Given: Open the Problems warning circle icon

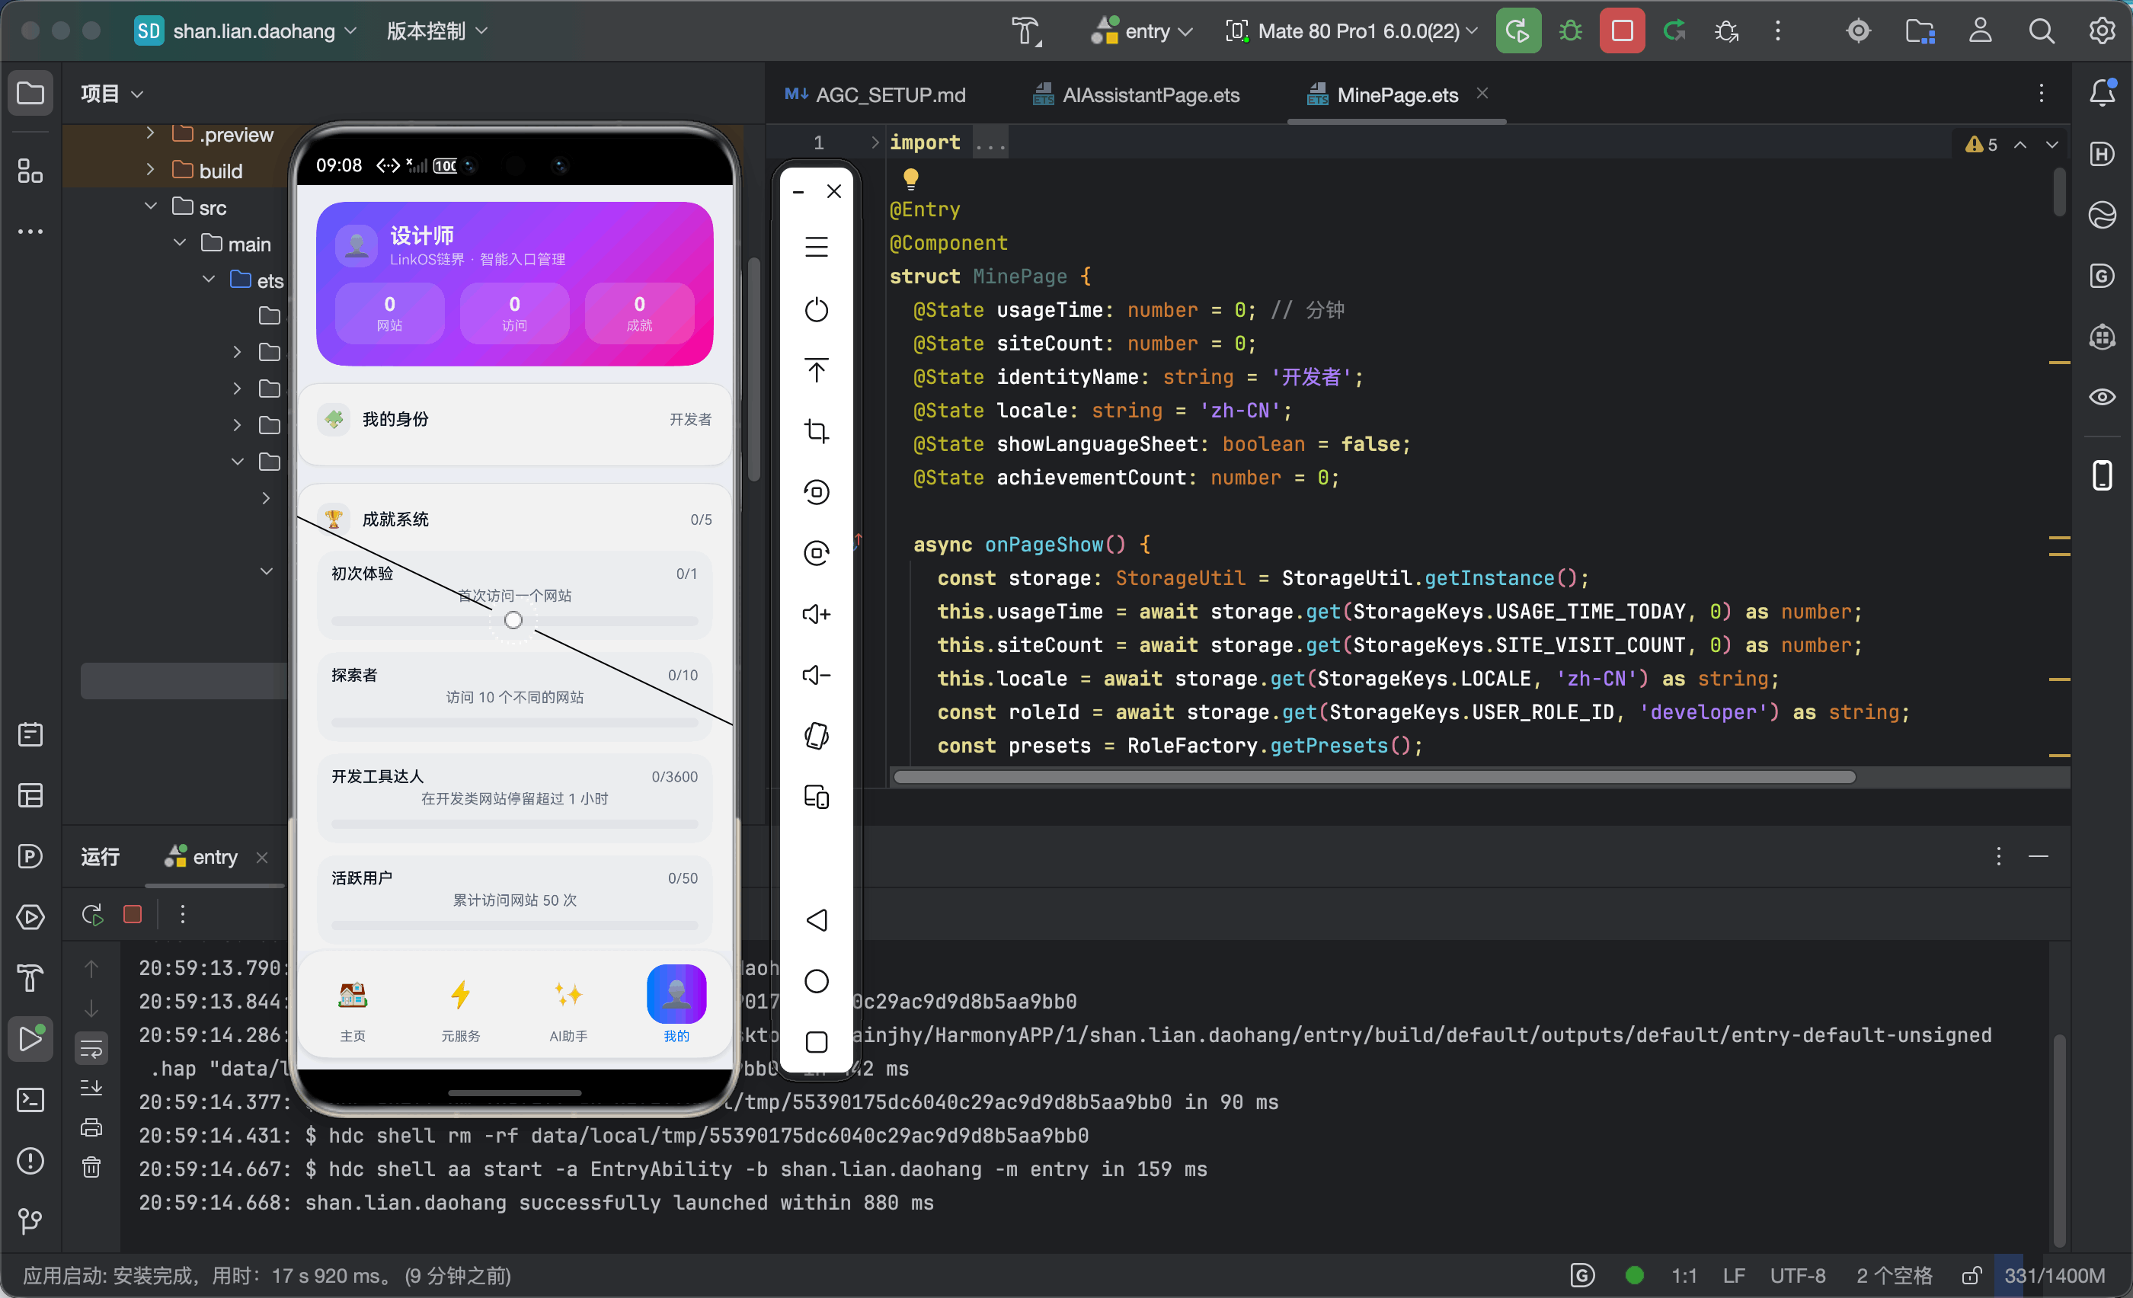Looking at the screenshot, I should [x=30, y=1160].
